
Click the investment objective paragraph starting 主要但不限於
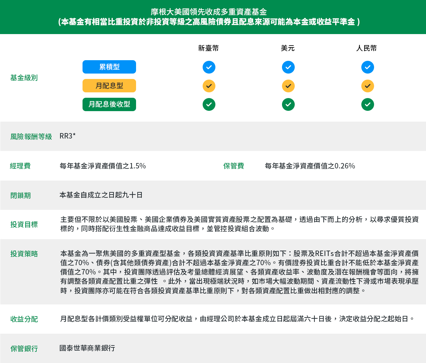tap(239, 224)
